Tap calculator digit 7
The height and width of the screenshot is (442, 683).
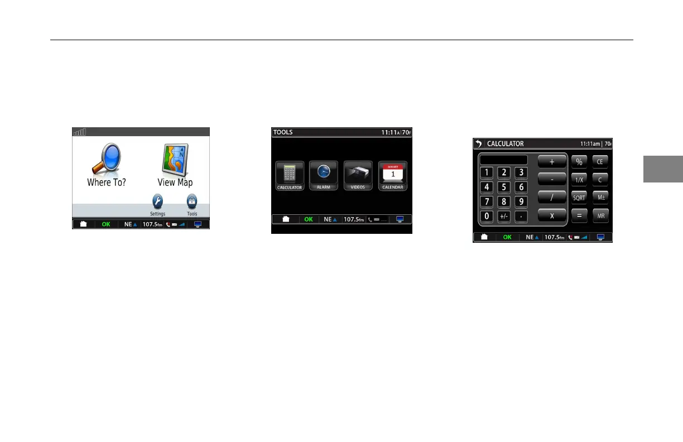coord(487,201)
